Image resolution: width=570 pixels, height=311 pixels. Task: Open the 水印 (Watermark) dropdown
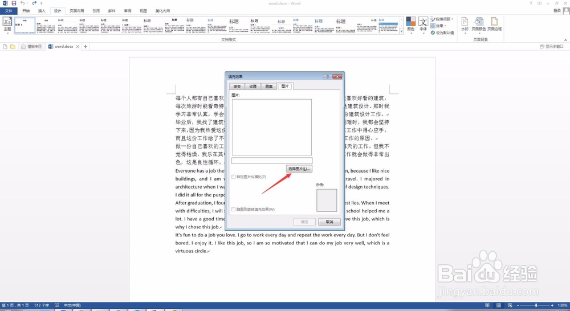465,25
